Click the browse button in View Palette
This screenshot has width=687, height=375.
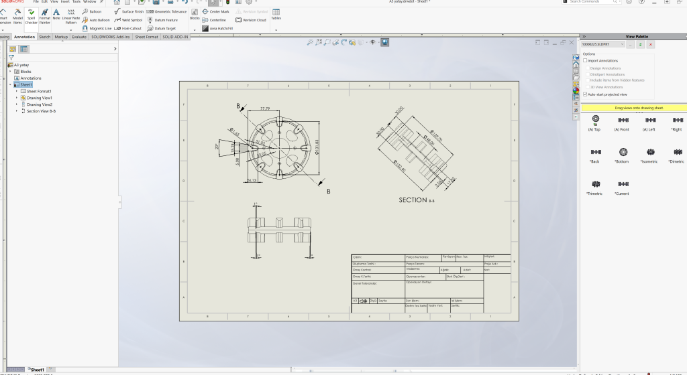coord(631,44)
